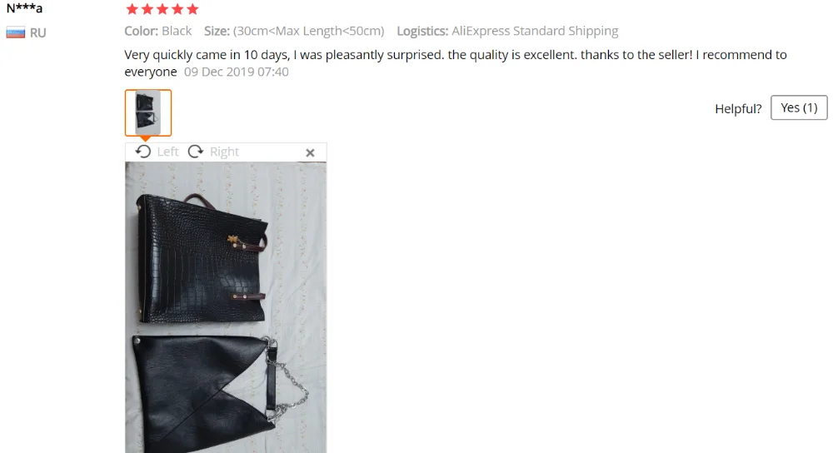Click the 'Left' rotate label

(168, 152)
